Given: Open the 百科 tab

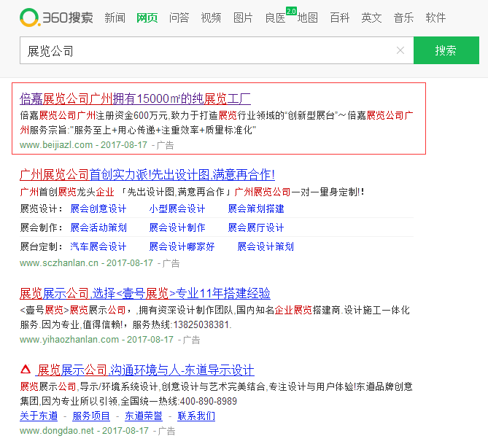Looking at the screenshot, I should pyautogui.click(x=339, y=17).
